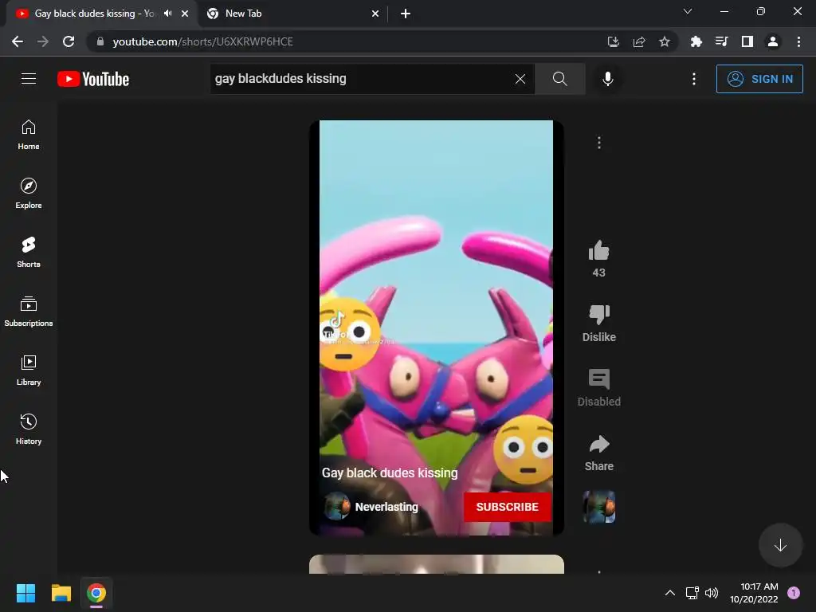Image resolution: width=816 pixels, height=612 pixels.
Task: Click the Disabled comments icon
Action: point(599,379)
